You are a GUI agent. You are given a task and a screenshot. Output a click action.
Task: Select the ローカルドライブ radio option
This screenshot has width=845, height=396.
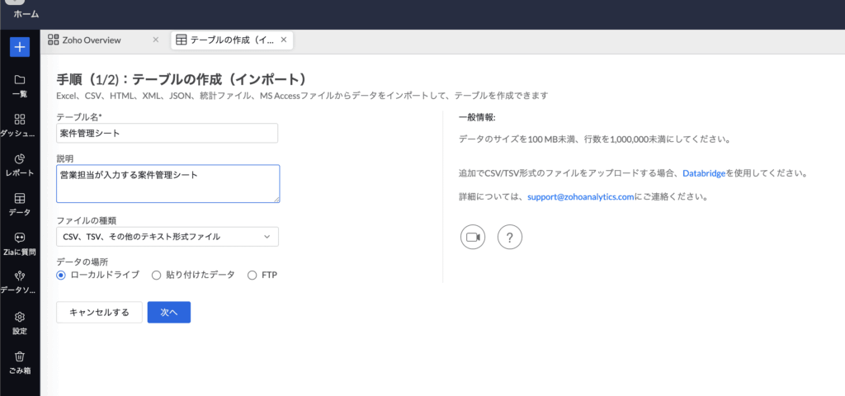point(61,275)
